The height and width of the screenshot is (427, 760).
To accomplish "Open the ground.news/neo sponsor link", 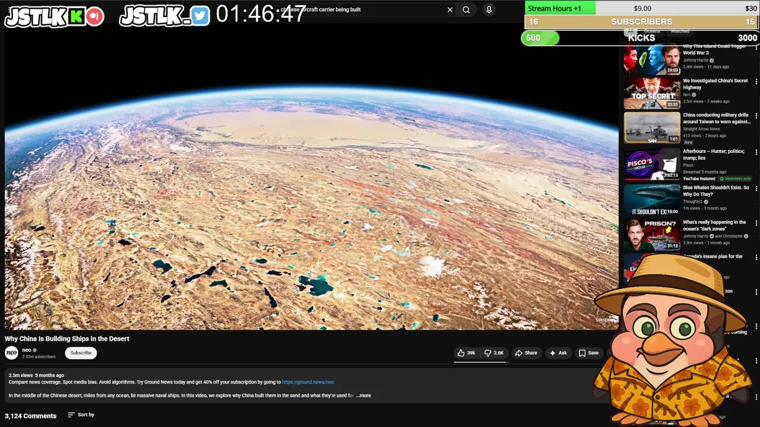I will [308, 382].
